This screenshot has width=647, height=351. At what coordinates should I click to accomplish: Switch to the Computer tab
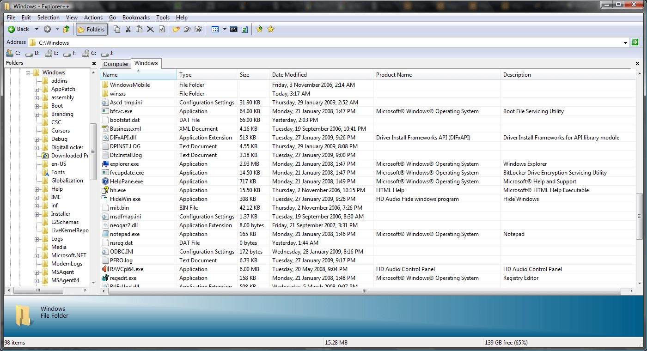point(116,64)
